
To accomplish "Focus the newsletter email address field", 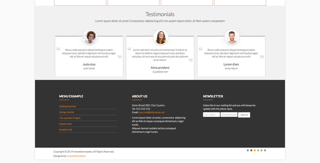I will (x=229, y=115).
